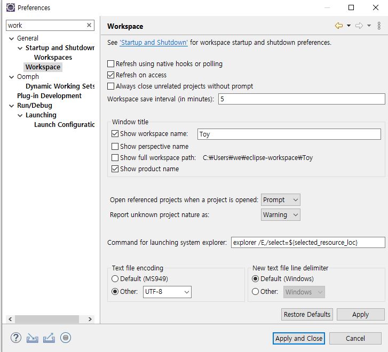Viewport: 388px width, 352px height.
Task: Maximize the Preferences window
Action: coord(351,7)
